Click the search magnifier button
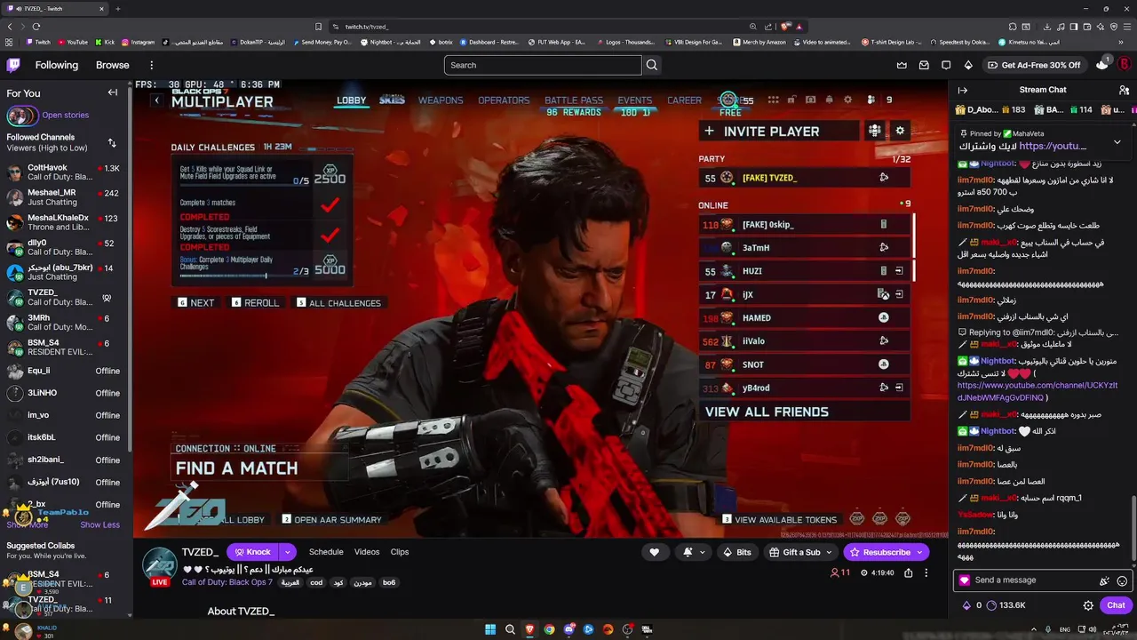The image size is (1137, 640). click(x=652, y=65)
